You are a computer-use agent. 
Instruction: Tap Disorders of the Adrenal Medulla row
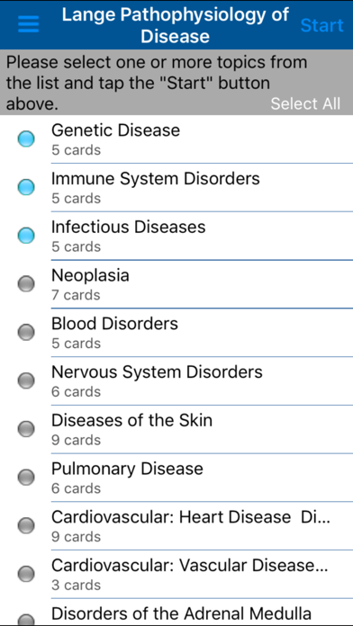176,612
